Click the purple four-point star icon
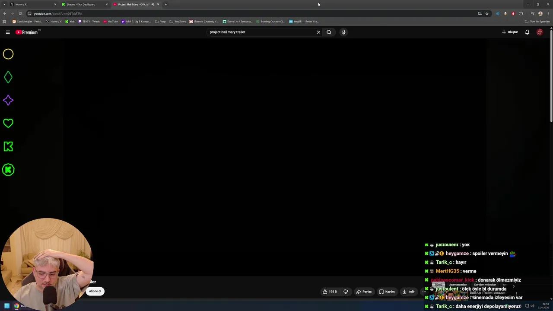 [x=8, y=100]
